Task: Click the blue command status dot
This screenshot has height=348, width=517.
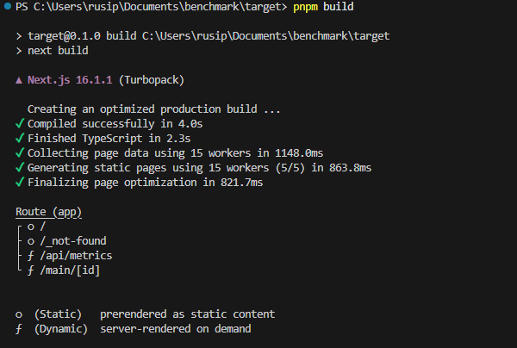Action: click(6, 8)
